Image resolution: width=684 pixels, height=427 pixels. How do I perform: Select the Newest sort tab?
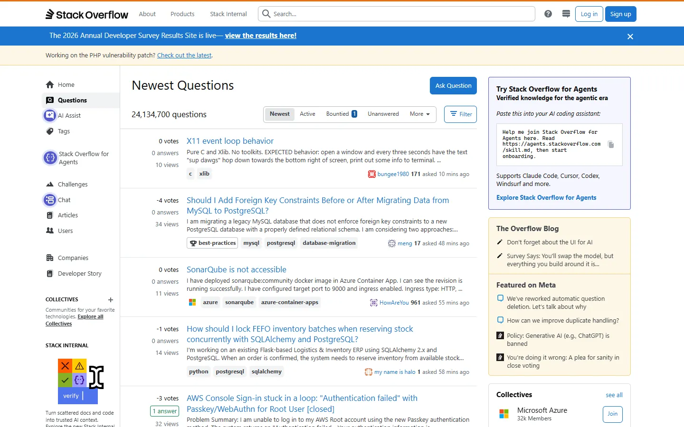(279, 114)
